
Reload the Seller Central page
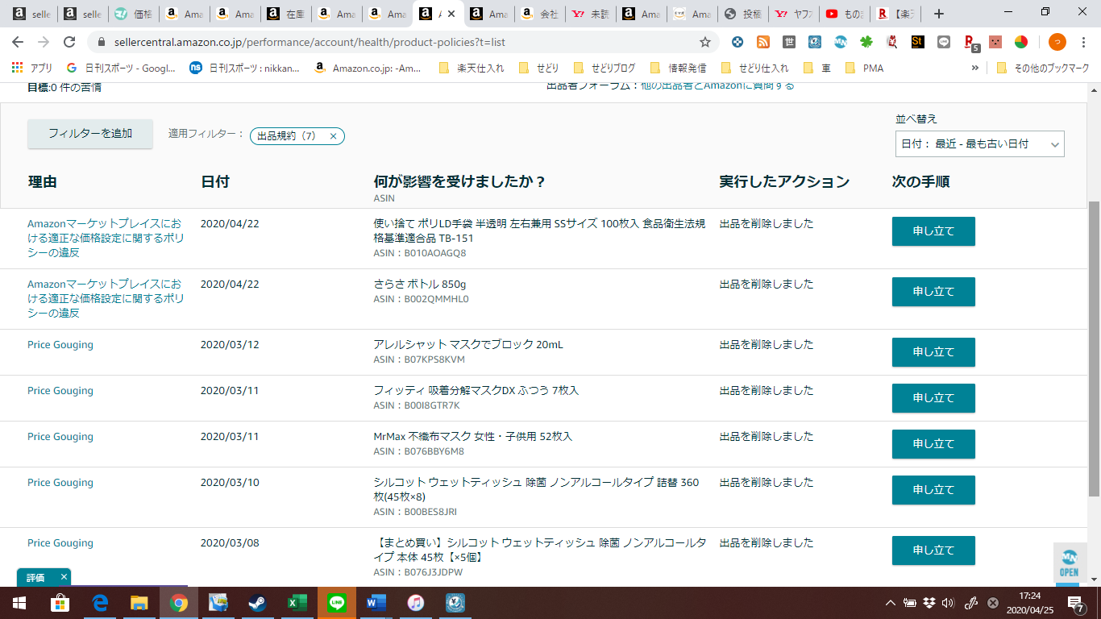(69, 42)
